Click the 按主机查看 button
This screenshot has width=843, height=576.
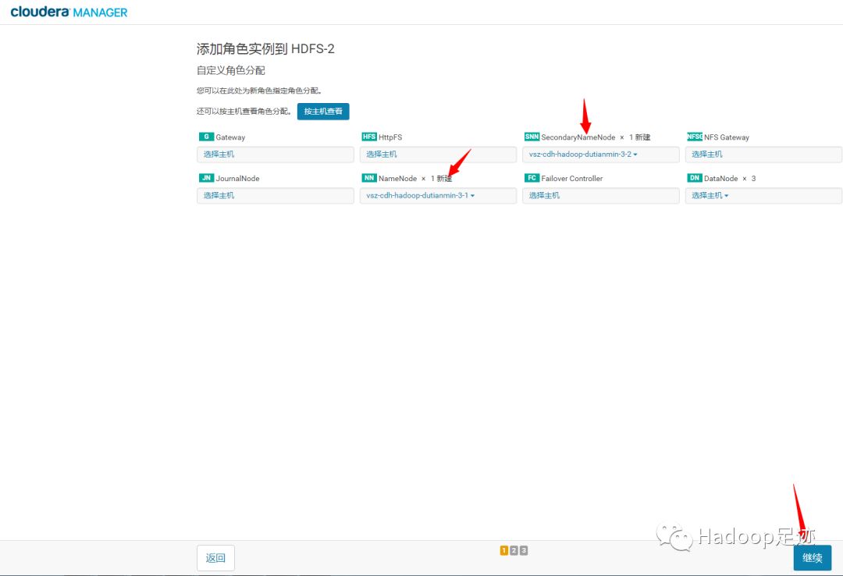coord(323,112)
